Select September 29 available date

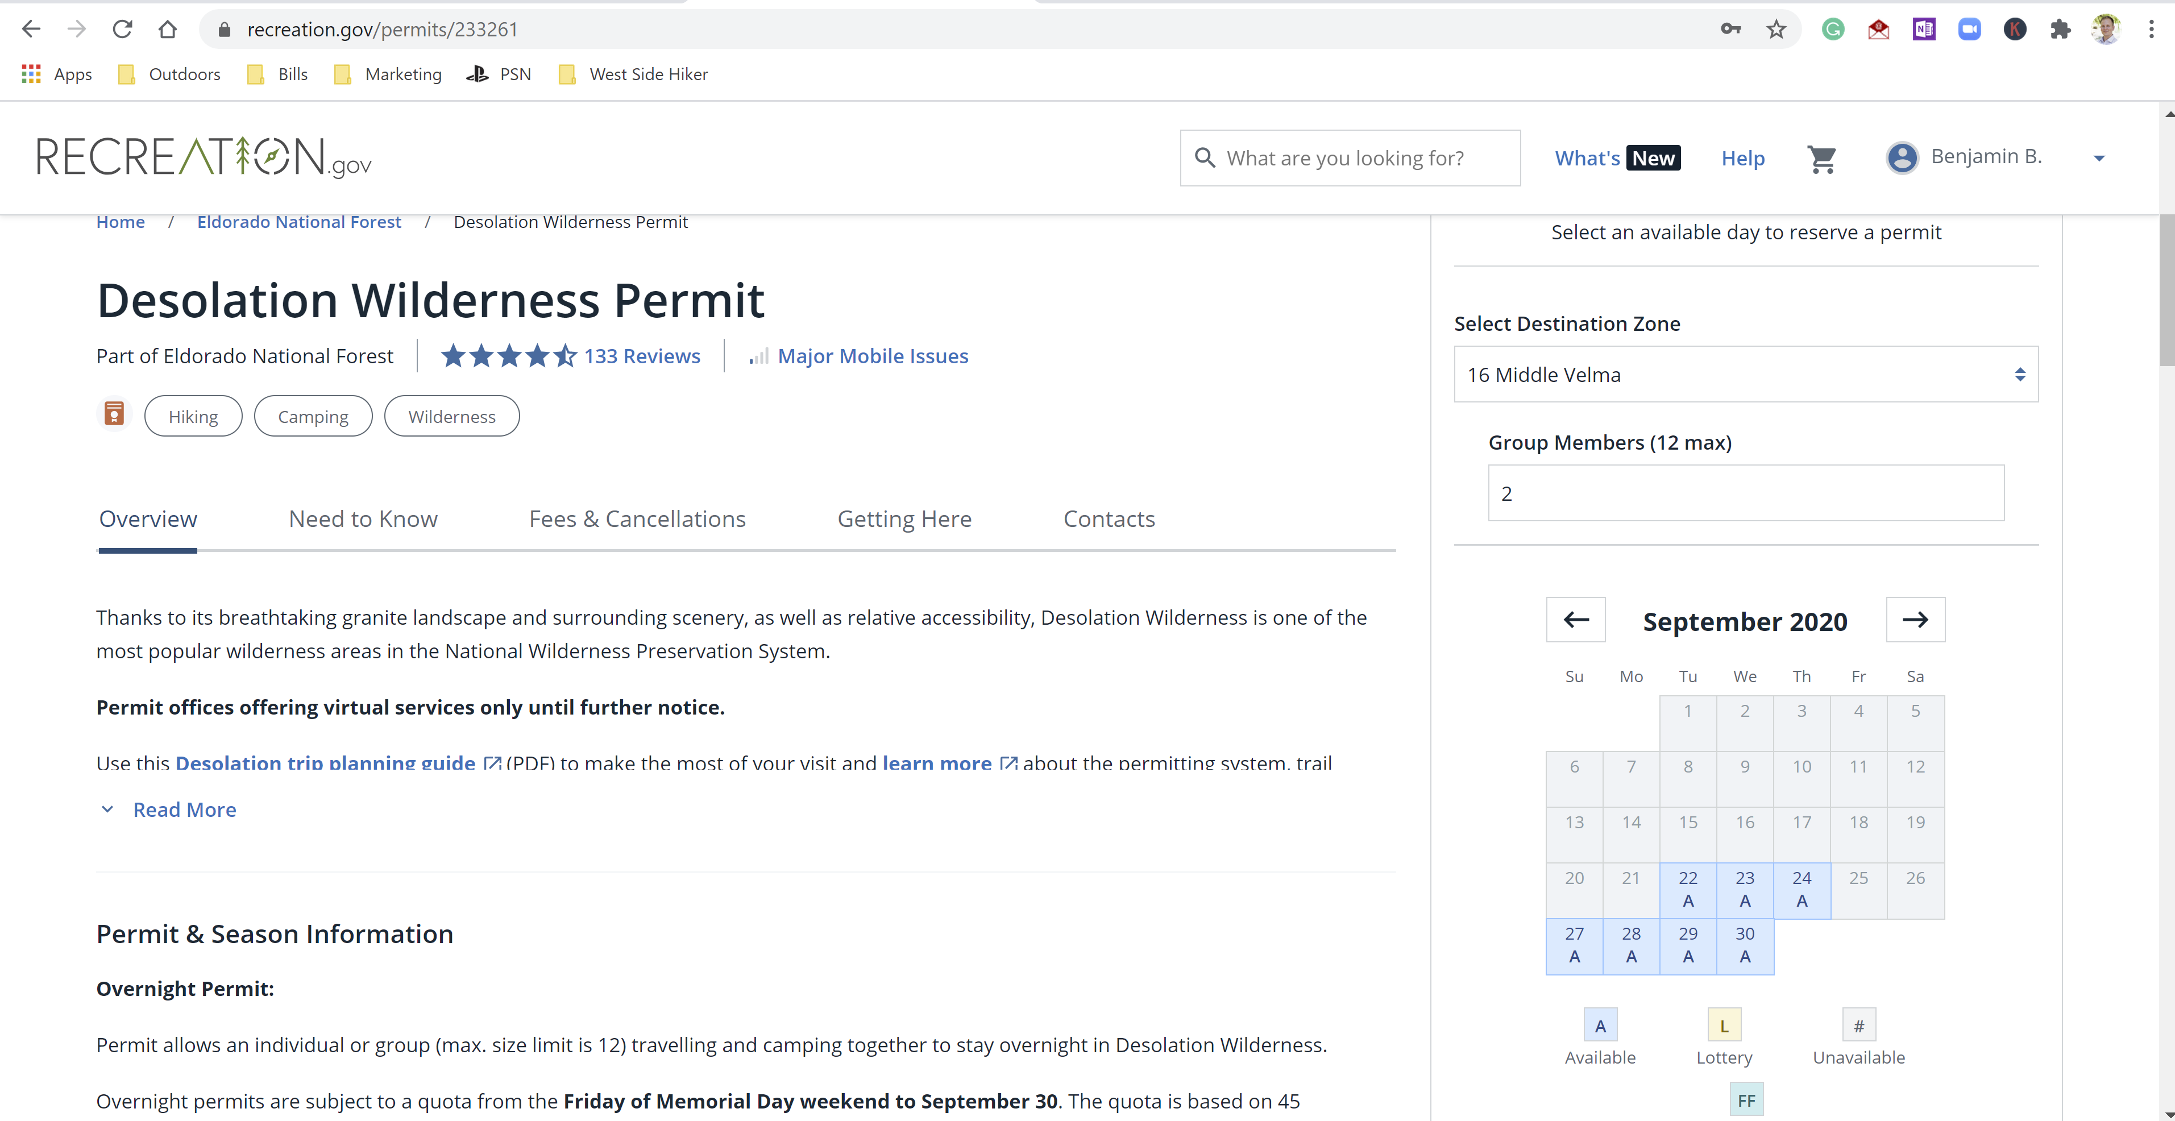click(x=1688, y=945)
